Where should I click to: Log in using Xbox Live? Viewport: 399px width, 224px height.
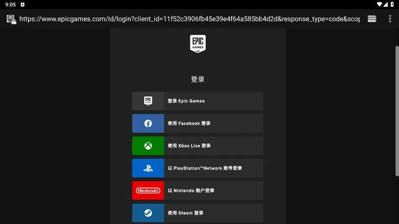pos(197,146)
